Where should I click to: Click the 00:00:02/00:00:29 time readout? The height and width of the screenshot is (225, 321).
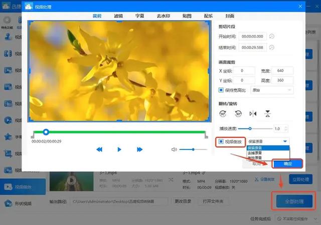click(x=47, y=141)
